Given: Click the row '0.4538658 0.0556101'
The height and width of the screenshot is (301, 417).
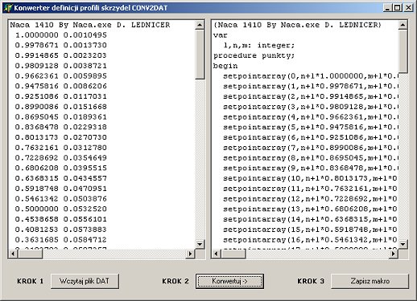Looking at the screenshot, I should point(61,219).
